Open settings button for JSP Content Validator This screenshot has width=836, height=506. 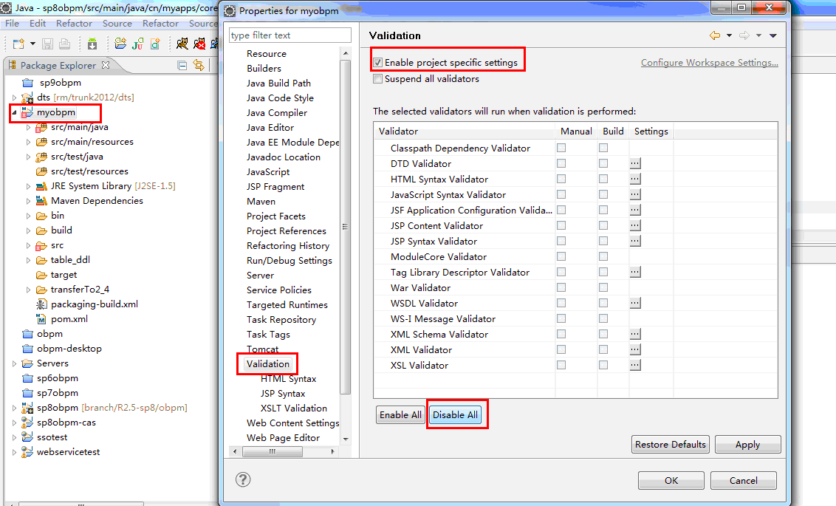point(635,225)
